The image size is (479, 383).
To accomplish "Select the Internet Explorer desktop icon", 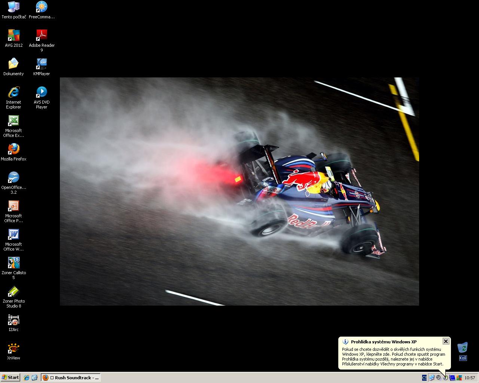I will point(14,97).
